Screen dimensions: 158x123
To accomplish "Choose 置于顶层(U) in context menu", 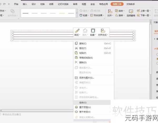I will 92,107.
